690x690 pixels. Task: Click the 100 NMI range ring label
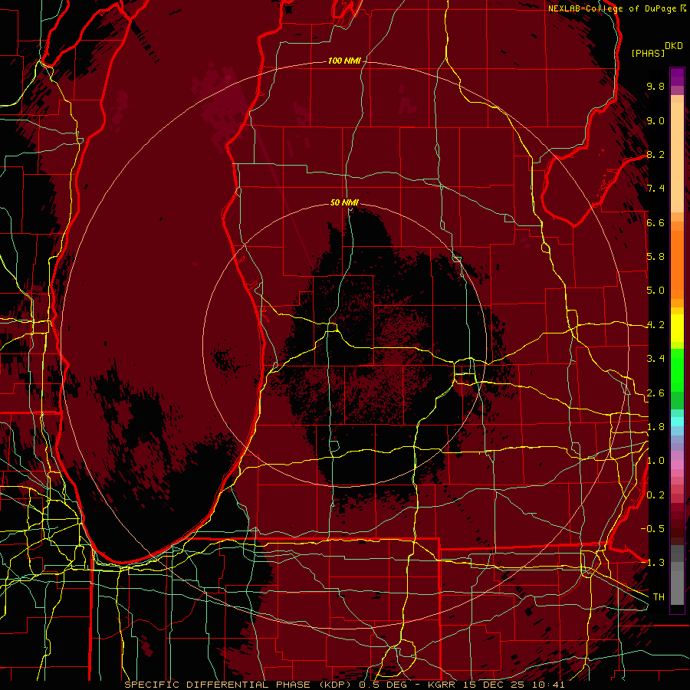(x=344, y=61)
